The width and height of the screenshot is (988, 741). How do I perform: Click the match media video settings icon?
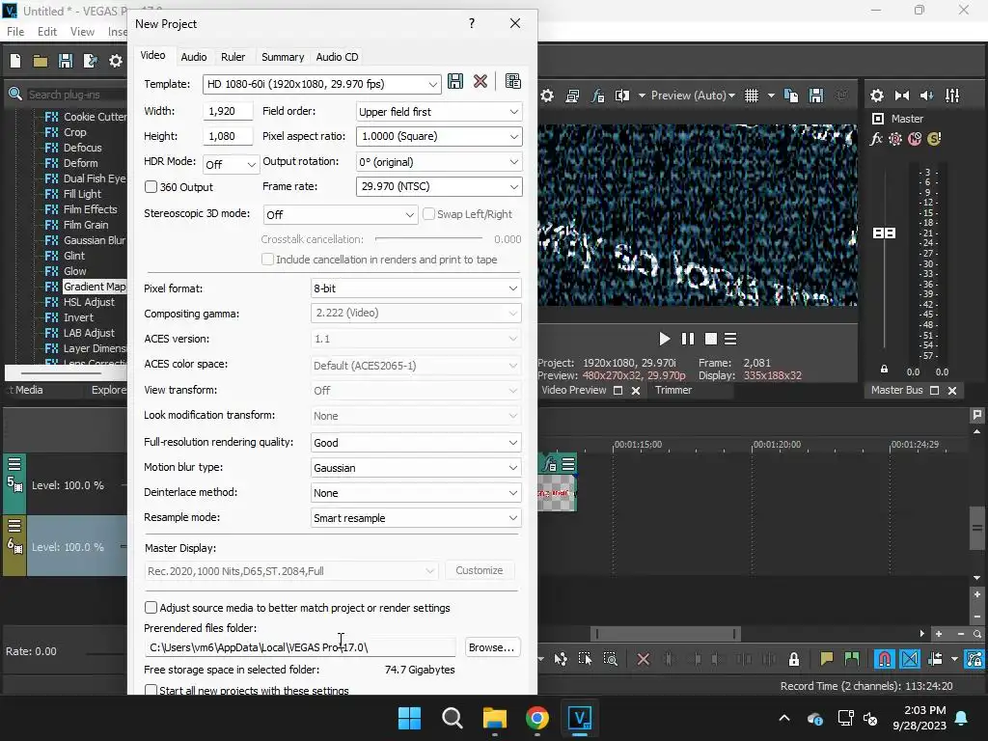[513, 81]
